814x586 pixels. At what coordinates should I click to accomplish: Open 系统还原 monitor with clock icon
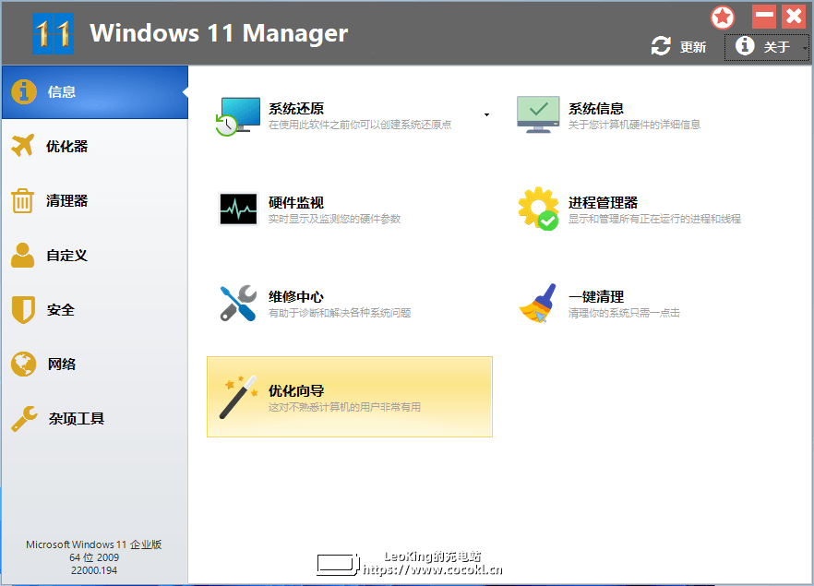pyautogui.click(x=238, y=116)
